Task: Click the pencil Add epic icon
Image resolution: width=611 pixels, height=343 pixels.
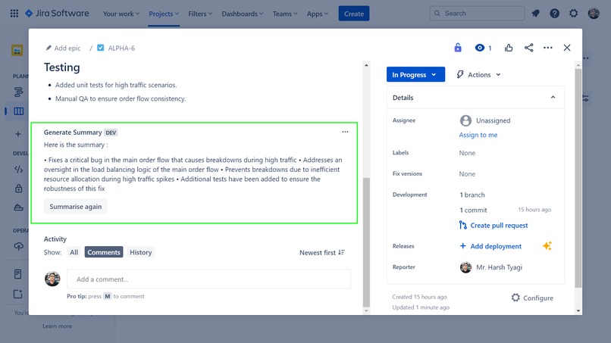Action: coord(49,48)
